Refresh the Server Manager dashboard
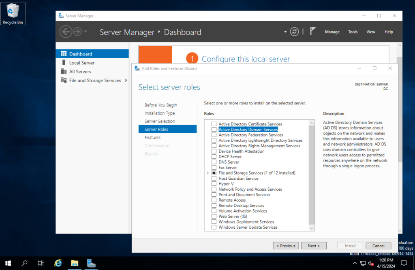Image resolution: width=415 pixels, height=270 pixels. point(294,32)
